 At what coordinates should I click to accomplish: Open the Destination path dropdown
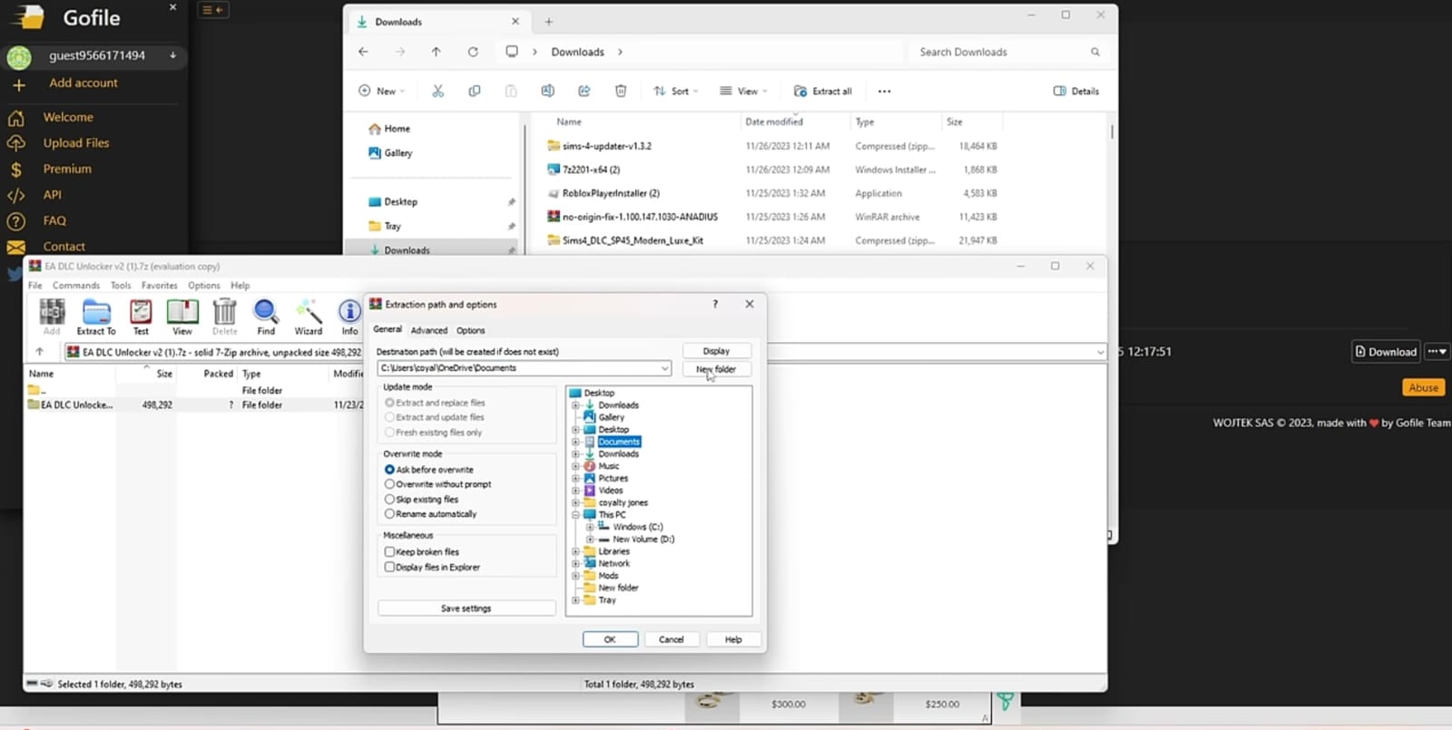click(x=664, y=368)
